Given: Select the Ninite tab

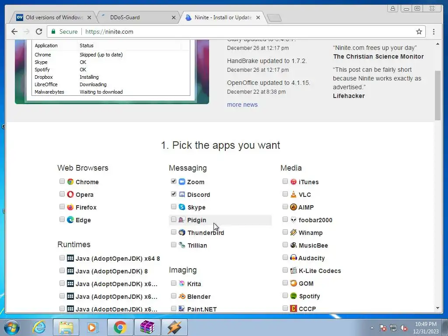Looking at the screenshot, I should 223,17.
